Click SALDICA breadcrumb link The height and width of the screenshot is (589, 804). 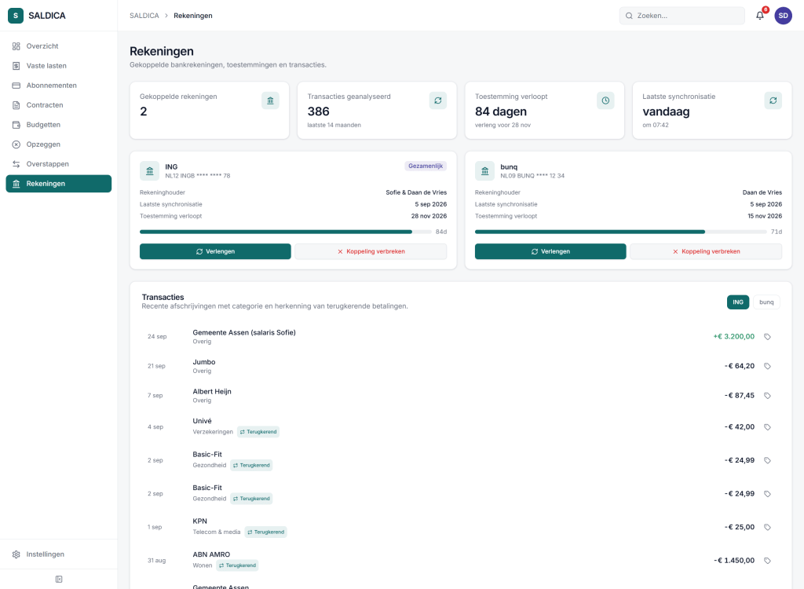coord(144,16)
